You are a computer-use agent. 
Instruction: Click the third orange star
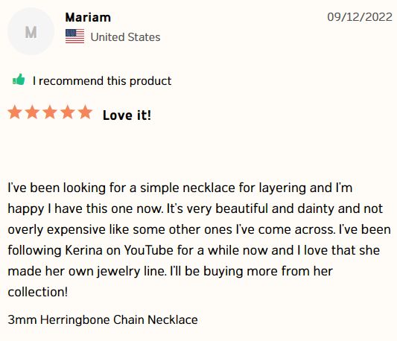50,112
